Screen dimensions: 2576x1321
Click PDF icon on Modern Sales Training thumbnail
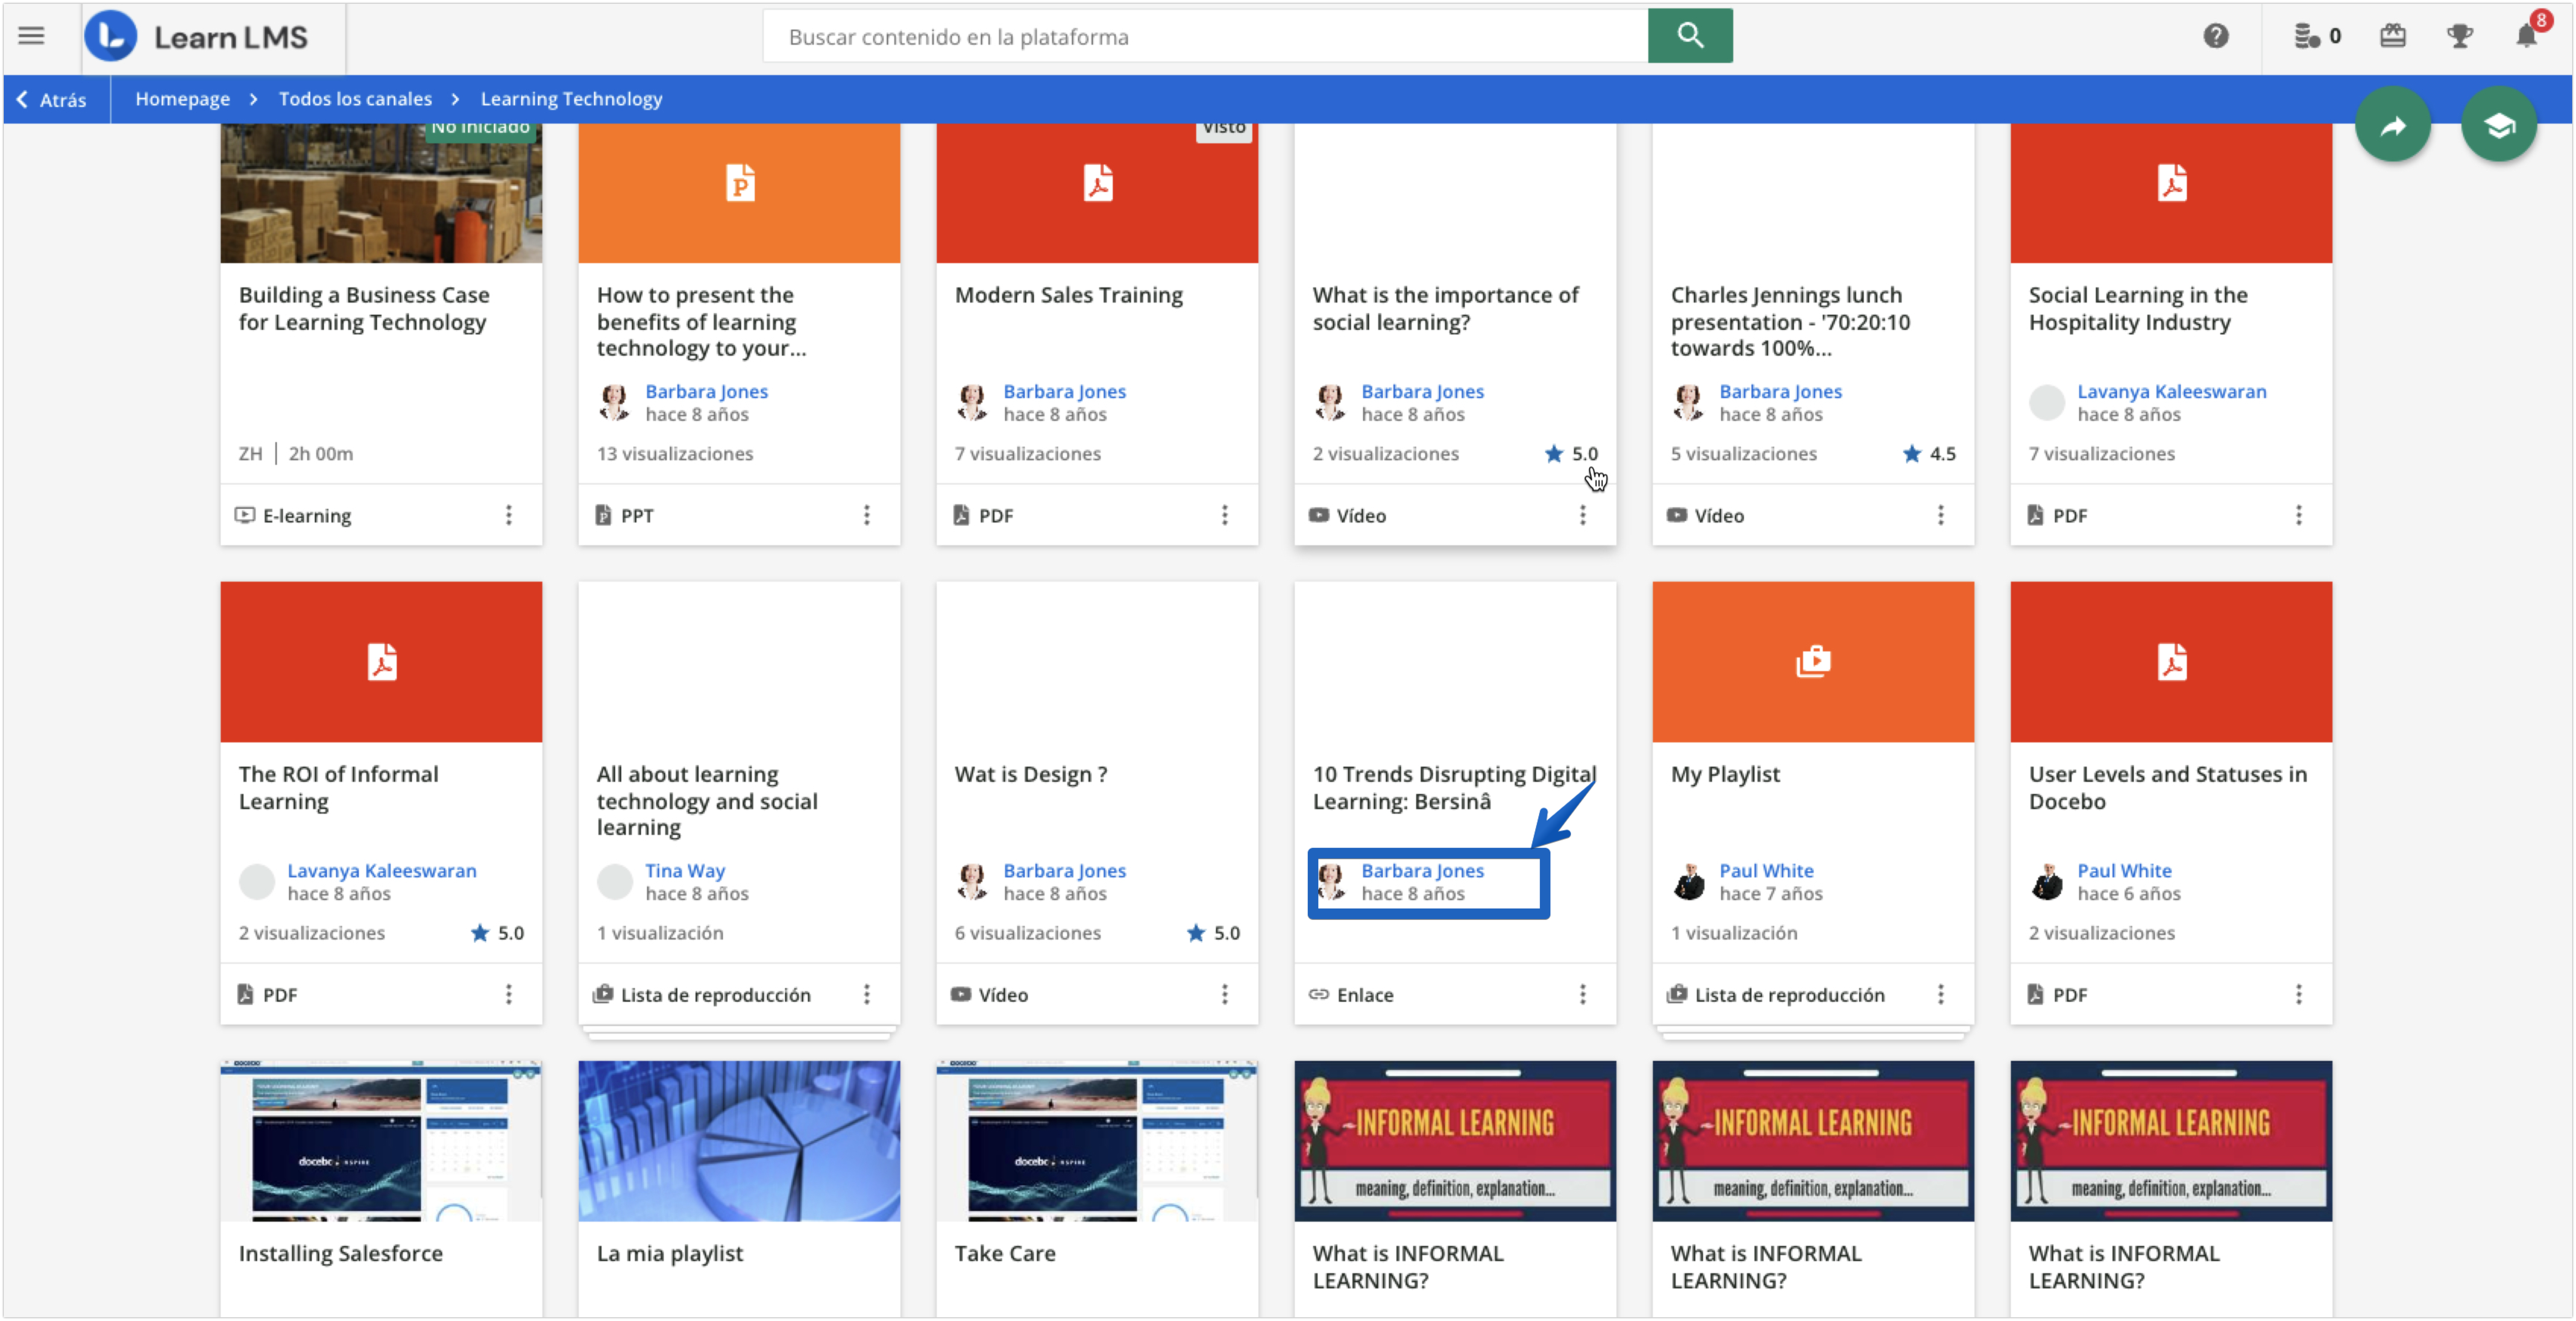[1098, 183]
